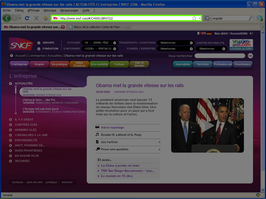
Task: Click the search magnifier icon
Action: click(x=251, y=18)
